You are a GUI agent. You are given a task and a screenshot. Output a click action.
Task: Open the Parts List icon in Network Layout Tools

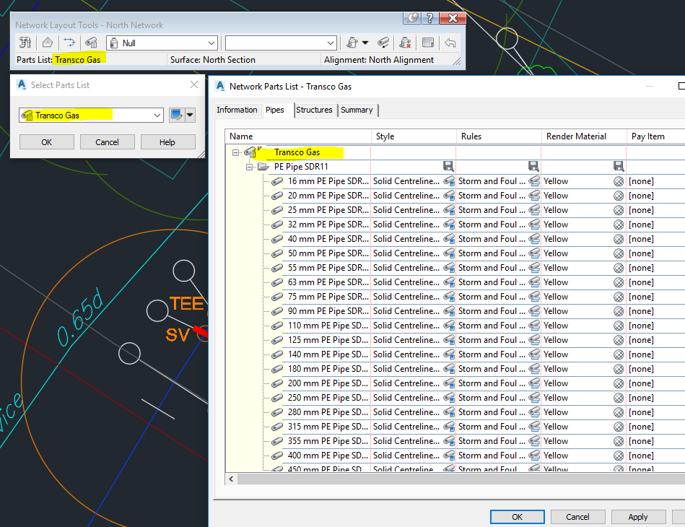[x=91, y=43]
